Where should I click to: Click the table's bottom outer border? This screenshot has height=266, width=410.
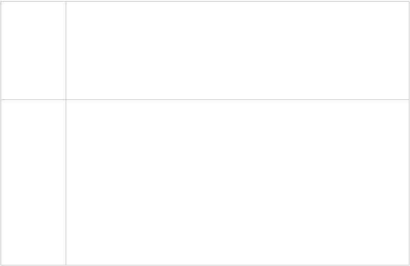point(205,265)
